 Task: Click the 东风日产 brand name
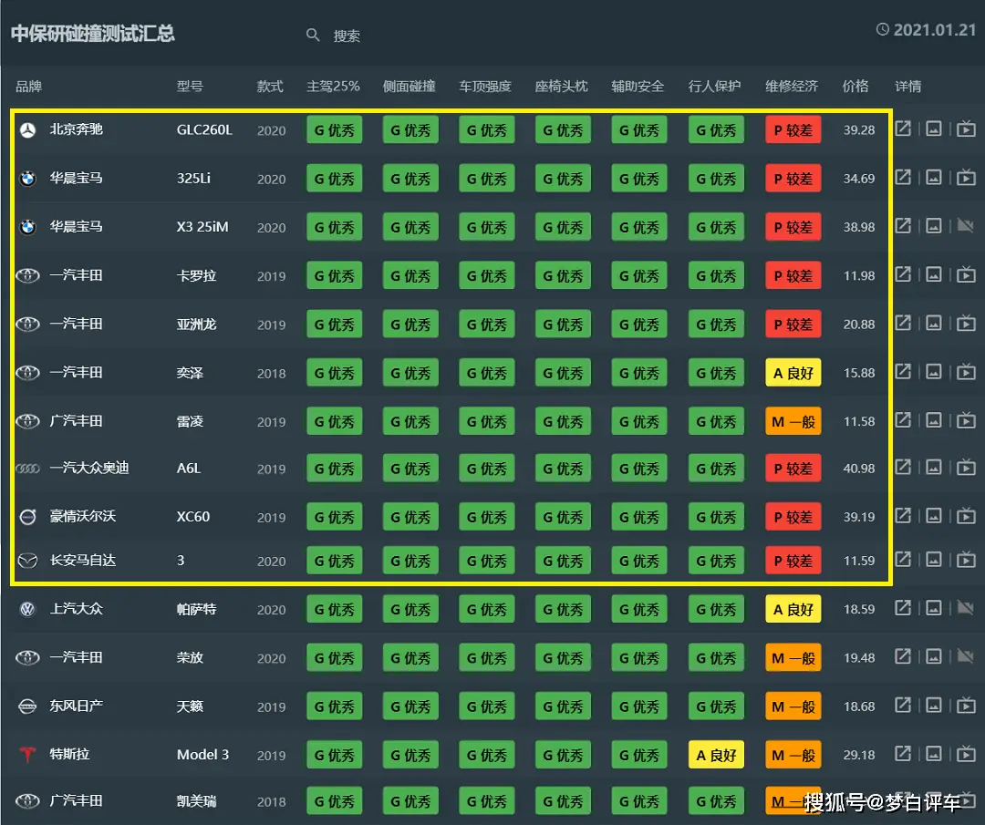click(76, 706)
